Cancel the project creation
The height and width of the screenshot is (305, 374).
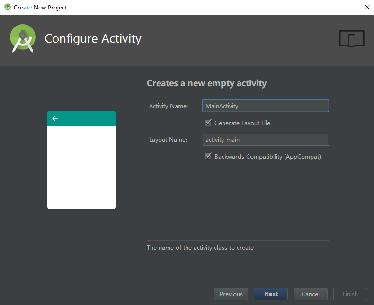click(310, 294)
